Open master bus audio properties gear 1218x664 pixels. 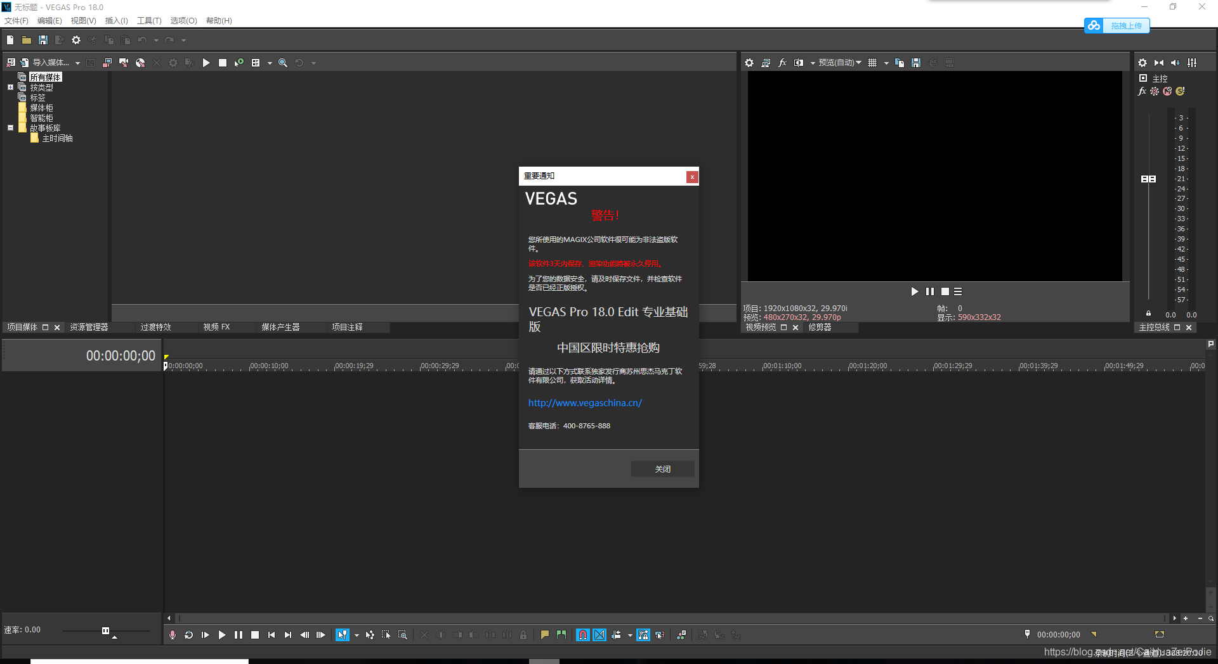tap(1143, 63)
